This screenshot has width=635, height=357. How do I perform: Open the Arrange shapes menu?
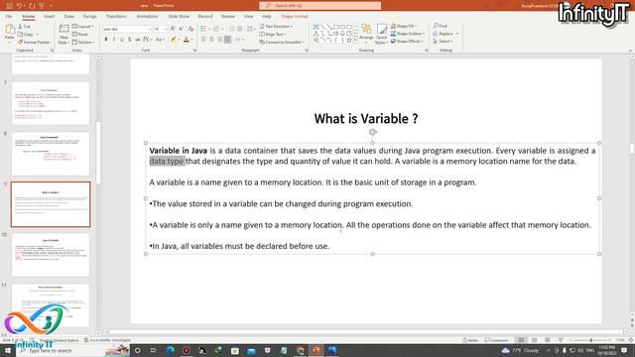coord(366,33)
